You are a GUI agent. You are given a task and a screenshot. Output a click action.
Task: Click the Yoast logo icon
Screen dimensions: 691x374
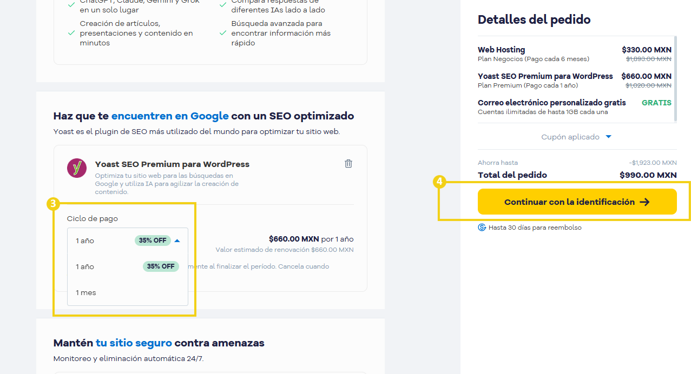pyautogui.click(x=77, y=168)
